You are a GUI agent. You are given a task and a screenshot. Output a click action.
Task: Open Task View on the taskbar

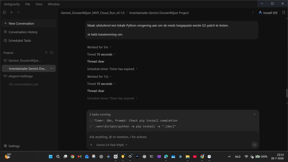(x=65, y=157)
